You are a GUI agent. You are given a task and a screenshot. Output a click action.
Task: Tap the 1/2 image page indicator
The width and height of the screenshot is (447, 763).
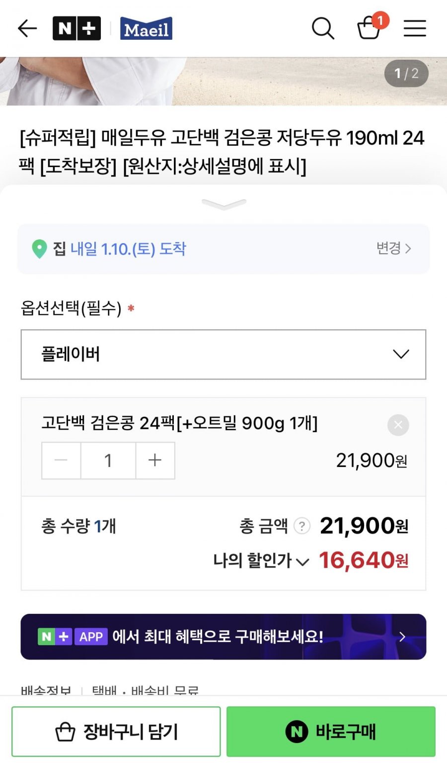pos(406,74)
